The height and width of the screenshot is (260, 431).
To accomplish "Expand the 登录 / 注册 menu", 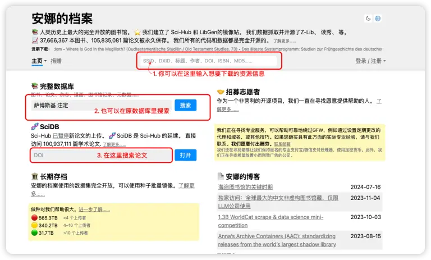I will point(370,61).
